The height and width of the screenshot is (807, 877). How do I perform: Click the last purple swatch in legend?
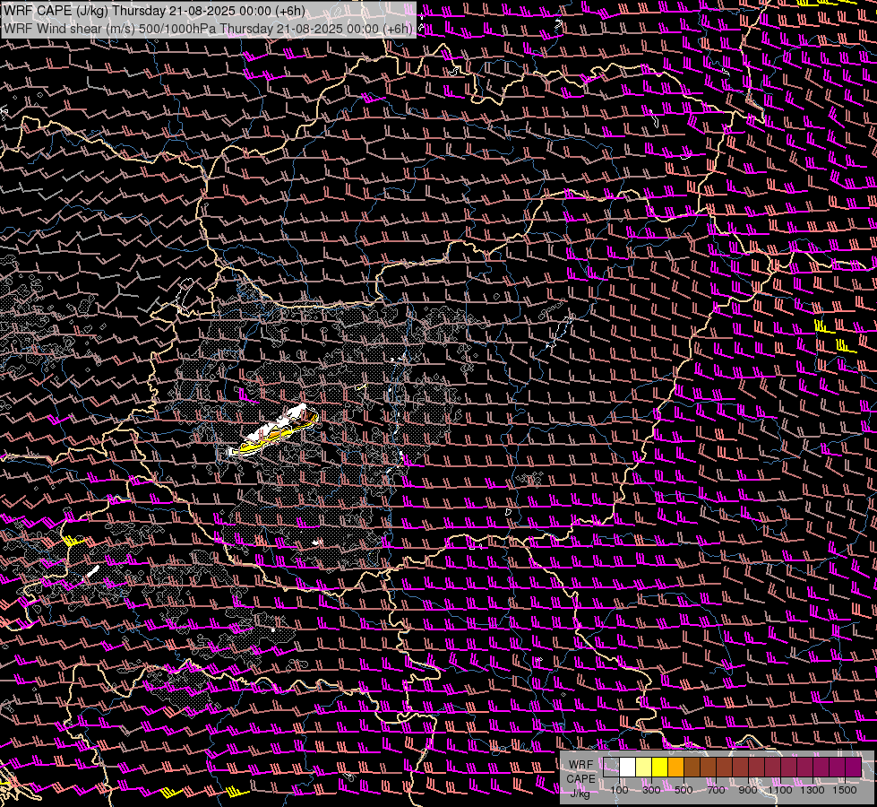point(854,768)
